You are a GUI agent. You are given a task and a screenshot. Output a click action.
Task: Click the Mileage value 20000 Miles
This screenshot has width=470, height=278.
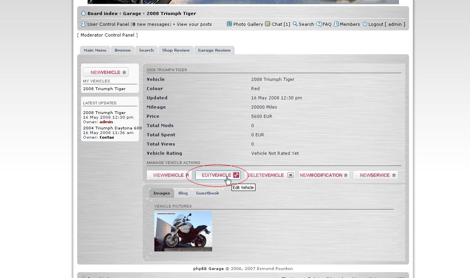pyautogui.click(x=264, y=107)
